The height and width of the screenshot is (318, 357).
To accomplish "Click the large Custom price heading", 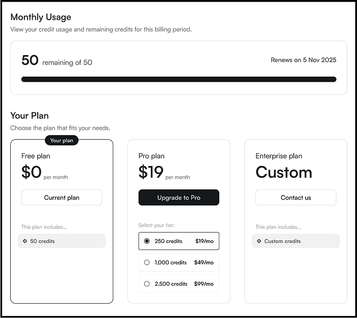I will 284,173.
